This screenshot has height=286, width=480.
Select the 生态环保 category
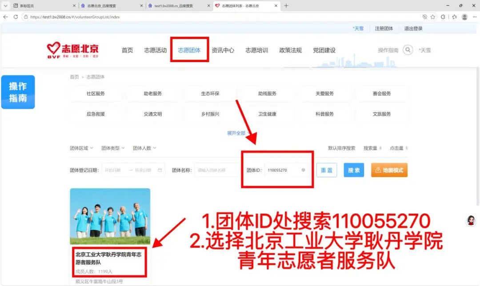coord(210,94)
